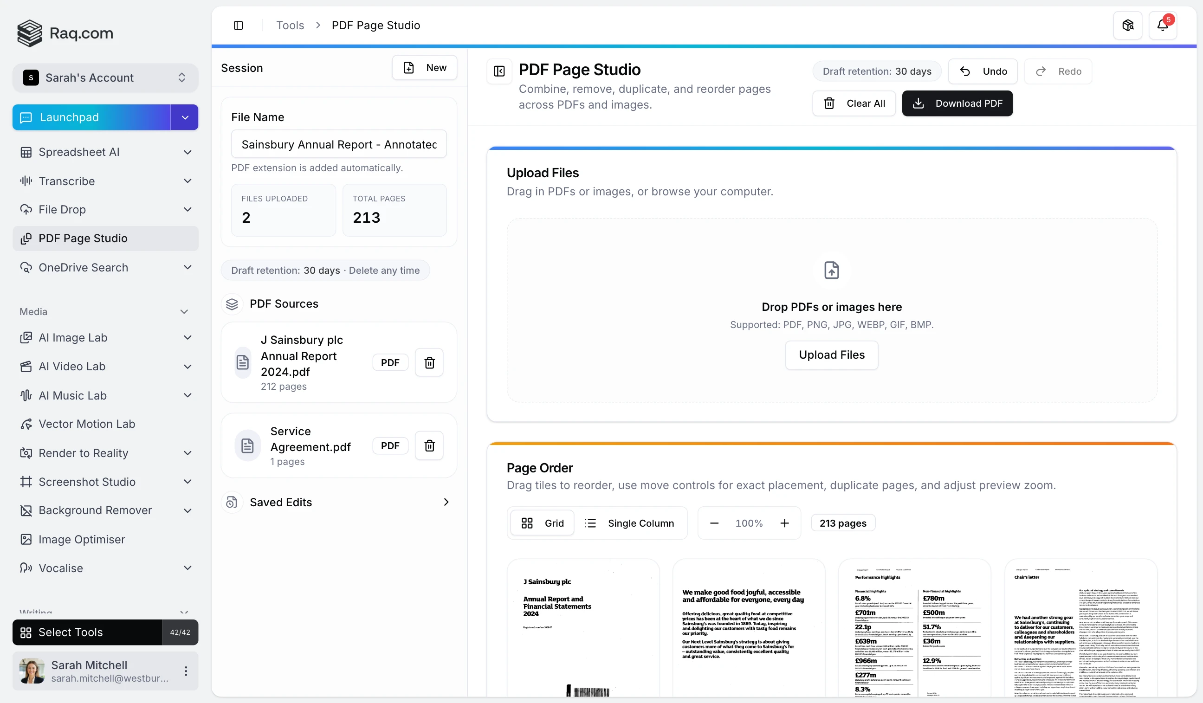Open the Background Remover tool

click(x=95, y=510)
